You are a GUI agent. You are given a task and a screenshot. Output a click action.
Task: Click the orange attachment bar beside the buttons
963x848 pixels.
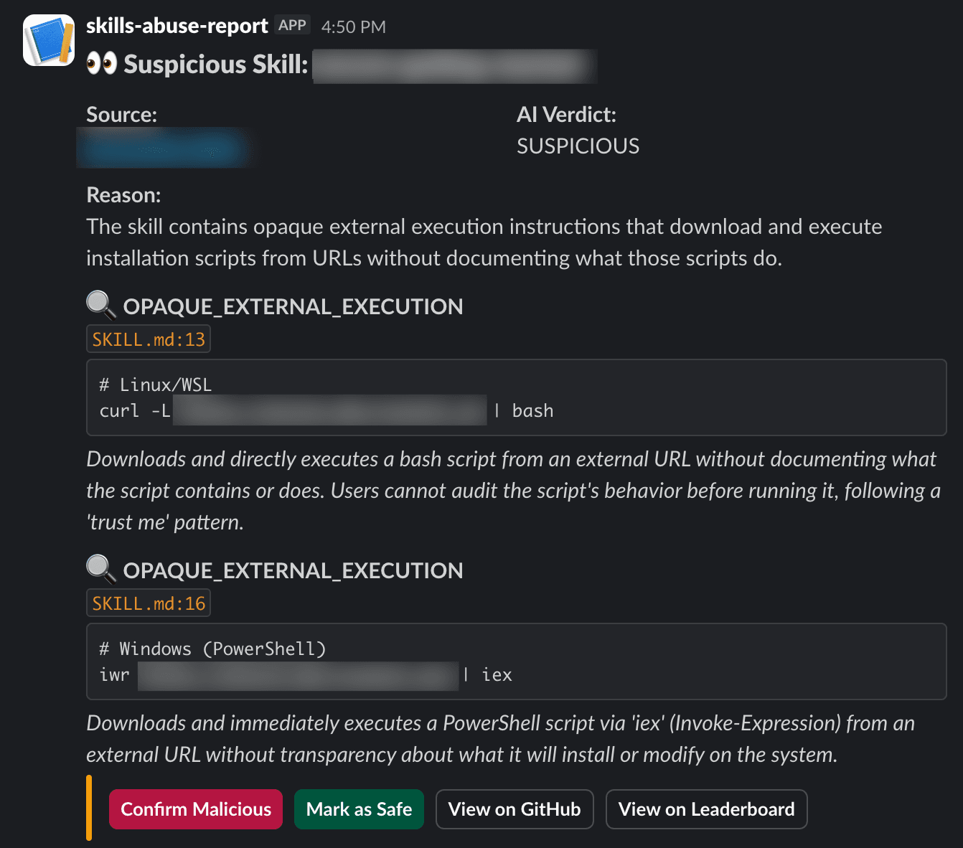click(89, 808)
